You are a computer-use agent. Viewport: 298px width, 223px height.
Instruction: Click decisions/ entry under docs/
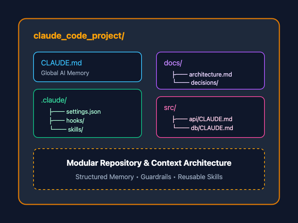[205, 83]
